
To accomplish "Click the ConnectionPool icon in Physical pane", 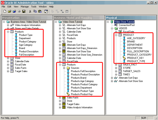I will (116, 25).
